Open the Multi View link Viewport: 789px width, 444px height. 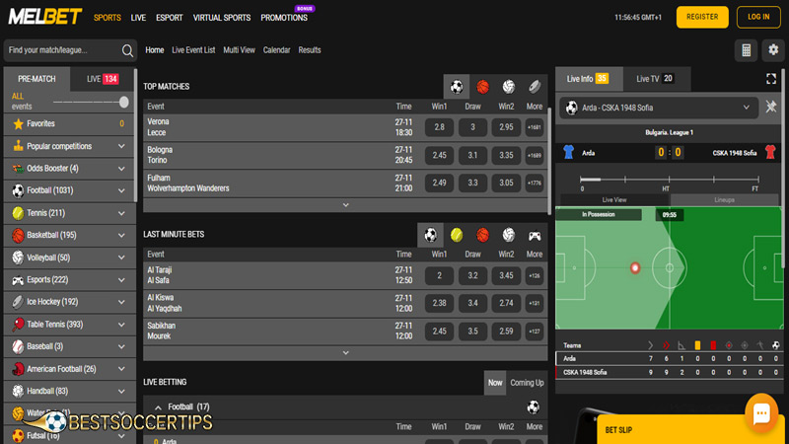click(239, 50)
